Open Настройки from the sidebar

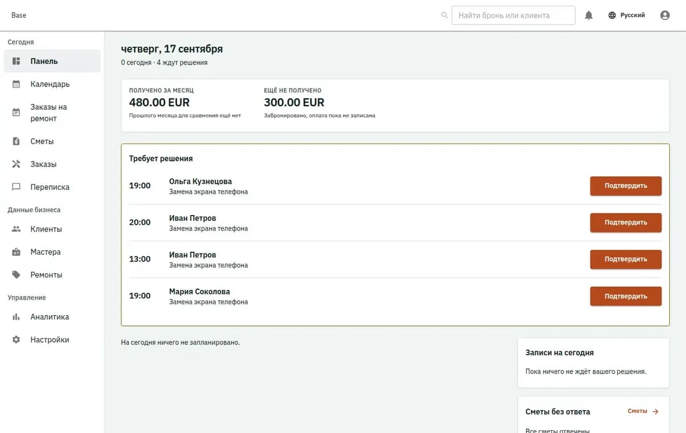coord(52,340)
